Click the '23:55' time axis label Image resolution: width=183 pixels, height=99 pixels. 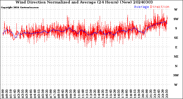pos(167,94)
